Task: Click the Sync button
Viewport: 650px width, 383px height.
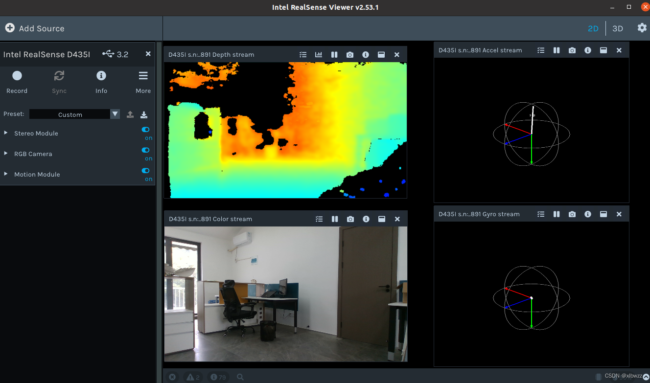Action: pyautogui.click(x=59, y=82)
